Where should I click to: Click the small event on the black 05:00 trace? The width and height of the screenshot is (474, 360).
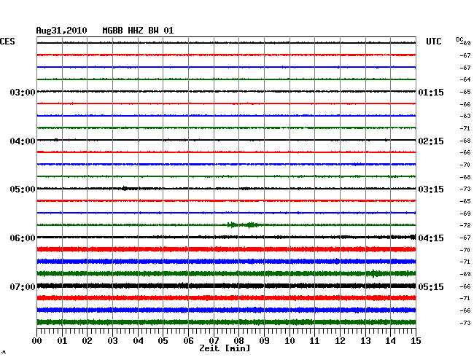click(x=125, y=189)
